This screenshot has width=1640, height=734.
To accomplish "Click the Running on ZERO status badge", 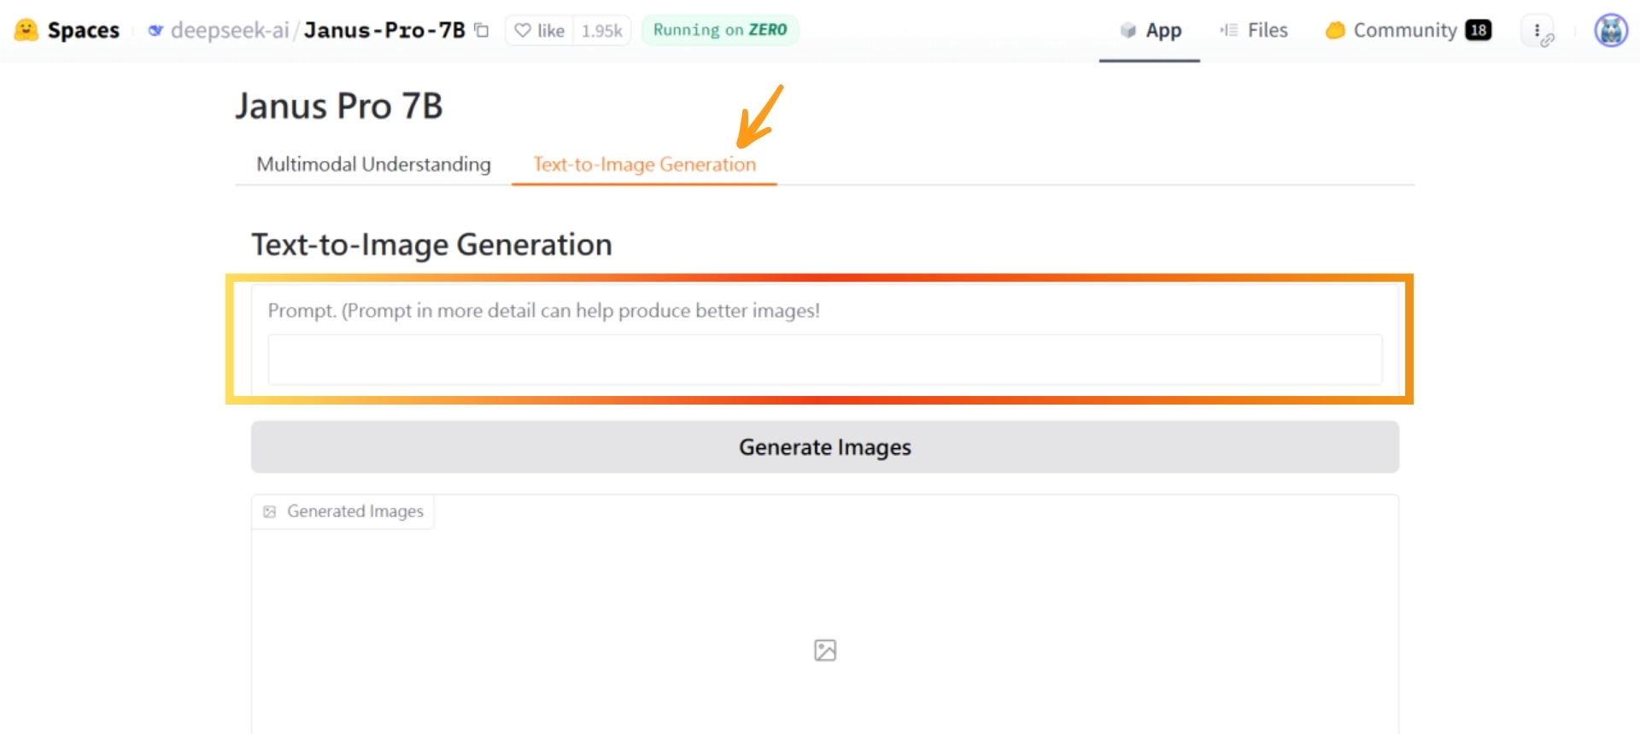I will click(719, 30).
